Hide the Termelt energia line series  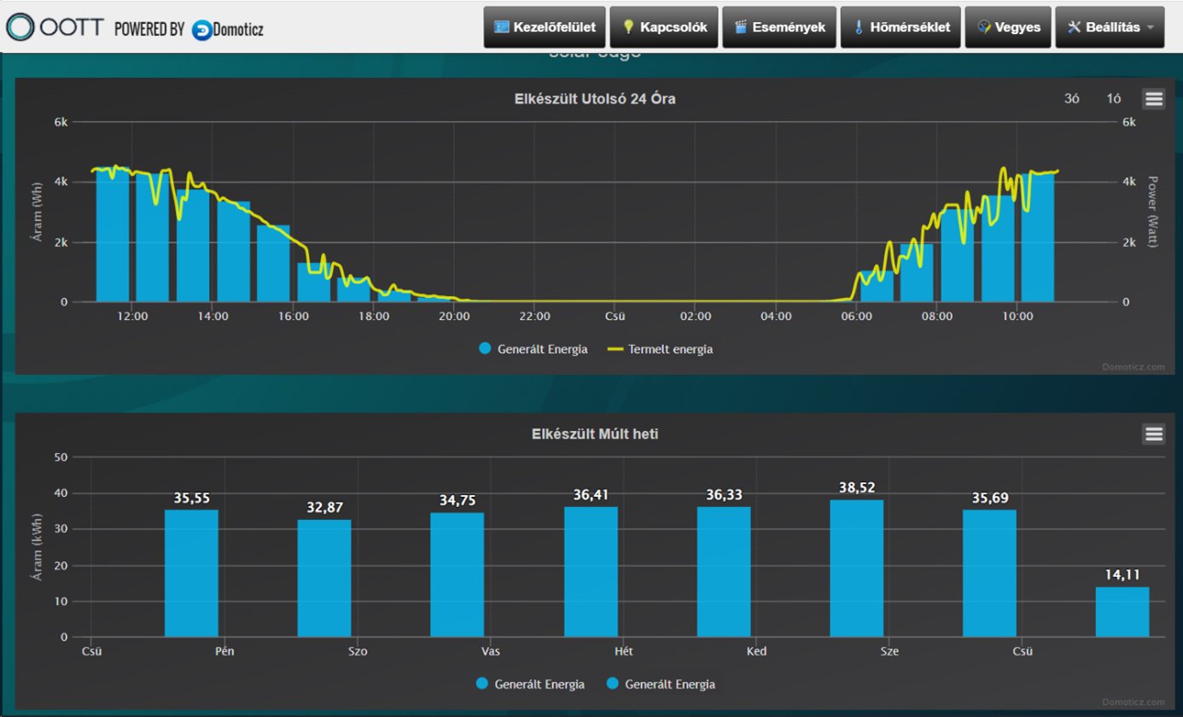660,348
